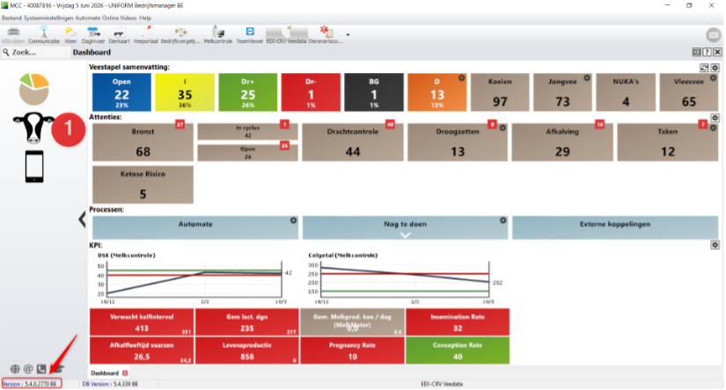Select the blue Open status tile

tap(121, 92)
